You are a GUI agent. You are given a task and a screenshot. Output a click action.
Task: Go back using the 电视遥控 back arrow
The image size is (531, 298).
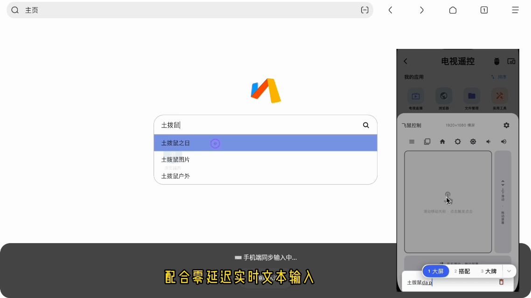pyautogui.click(x=405, y=61)
